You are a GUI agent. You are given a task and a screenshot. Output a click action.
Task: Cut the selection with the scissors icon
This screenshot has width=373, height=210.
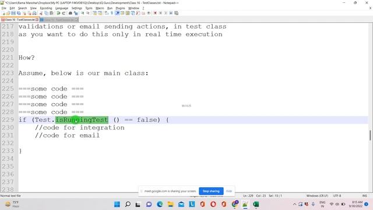41,13
